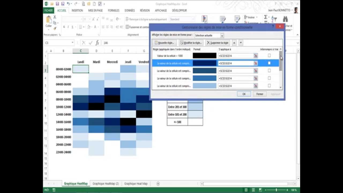
Task: Check Interrompre si Vrai for the fourth rule
Action: click(x=269, y=78)
